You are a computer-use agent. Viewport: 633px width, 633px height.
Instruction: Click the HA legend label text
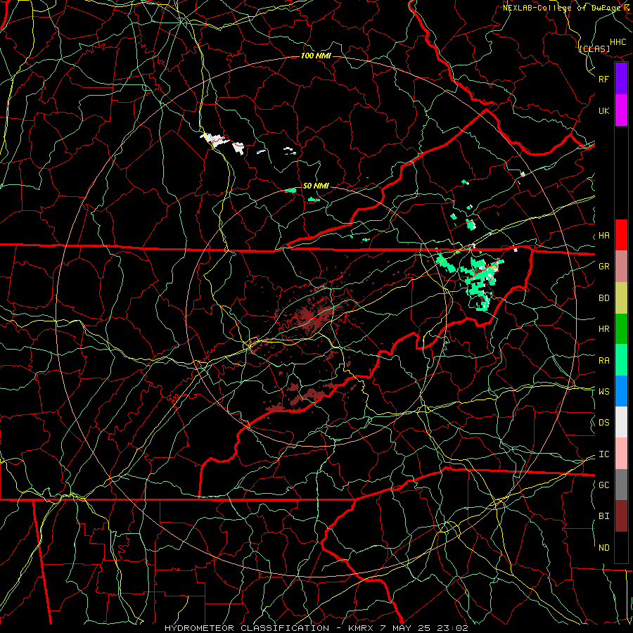click(x=604, y=236)
